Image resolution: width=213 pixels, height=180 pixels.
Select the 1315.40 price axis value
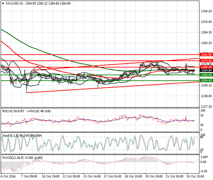206,22
